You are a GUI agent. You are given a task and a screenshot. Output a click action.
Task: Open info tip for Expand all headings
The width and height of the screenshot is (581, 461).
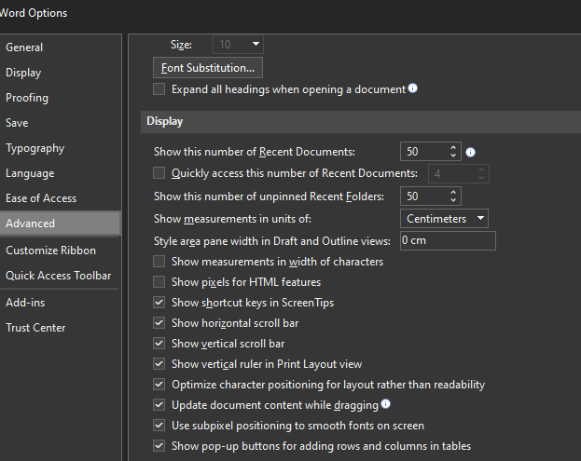tap(412, 88)
